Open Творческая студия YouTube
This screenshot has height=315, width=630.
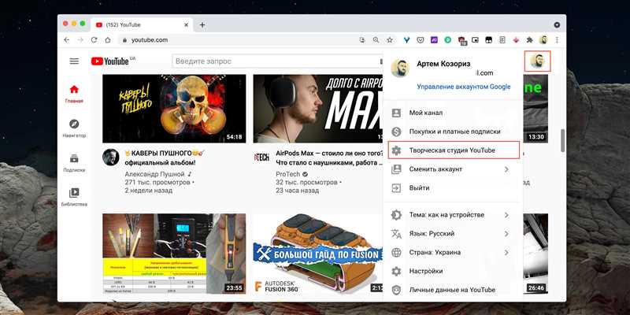[x=454, y=150]
